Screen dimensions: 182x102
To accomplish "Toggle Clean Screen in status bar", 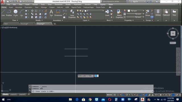I will point(177,95).
